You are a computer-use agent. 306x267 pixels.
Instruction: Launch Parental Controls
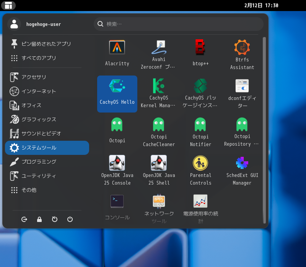(x=200, y=171)
